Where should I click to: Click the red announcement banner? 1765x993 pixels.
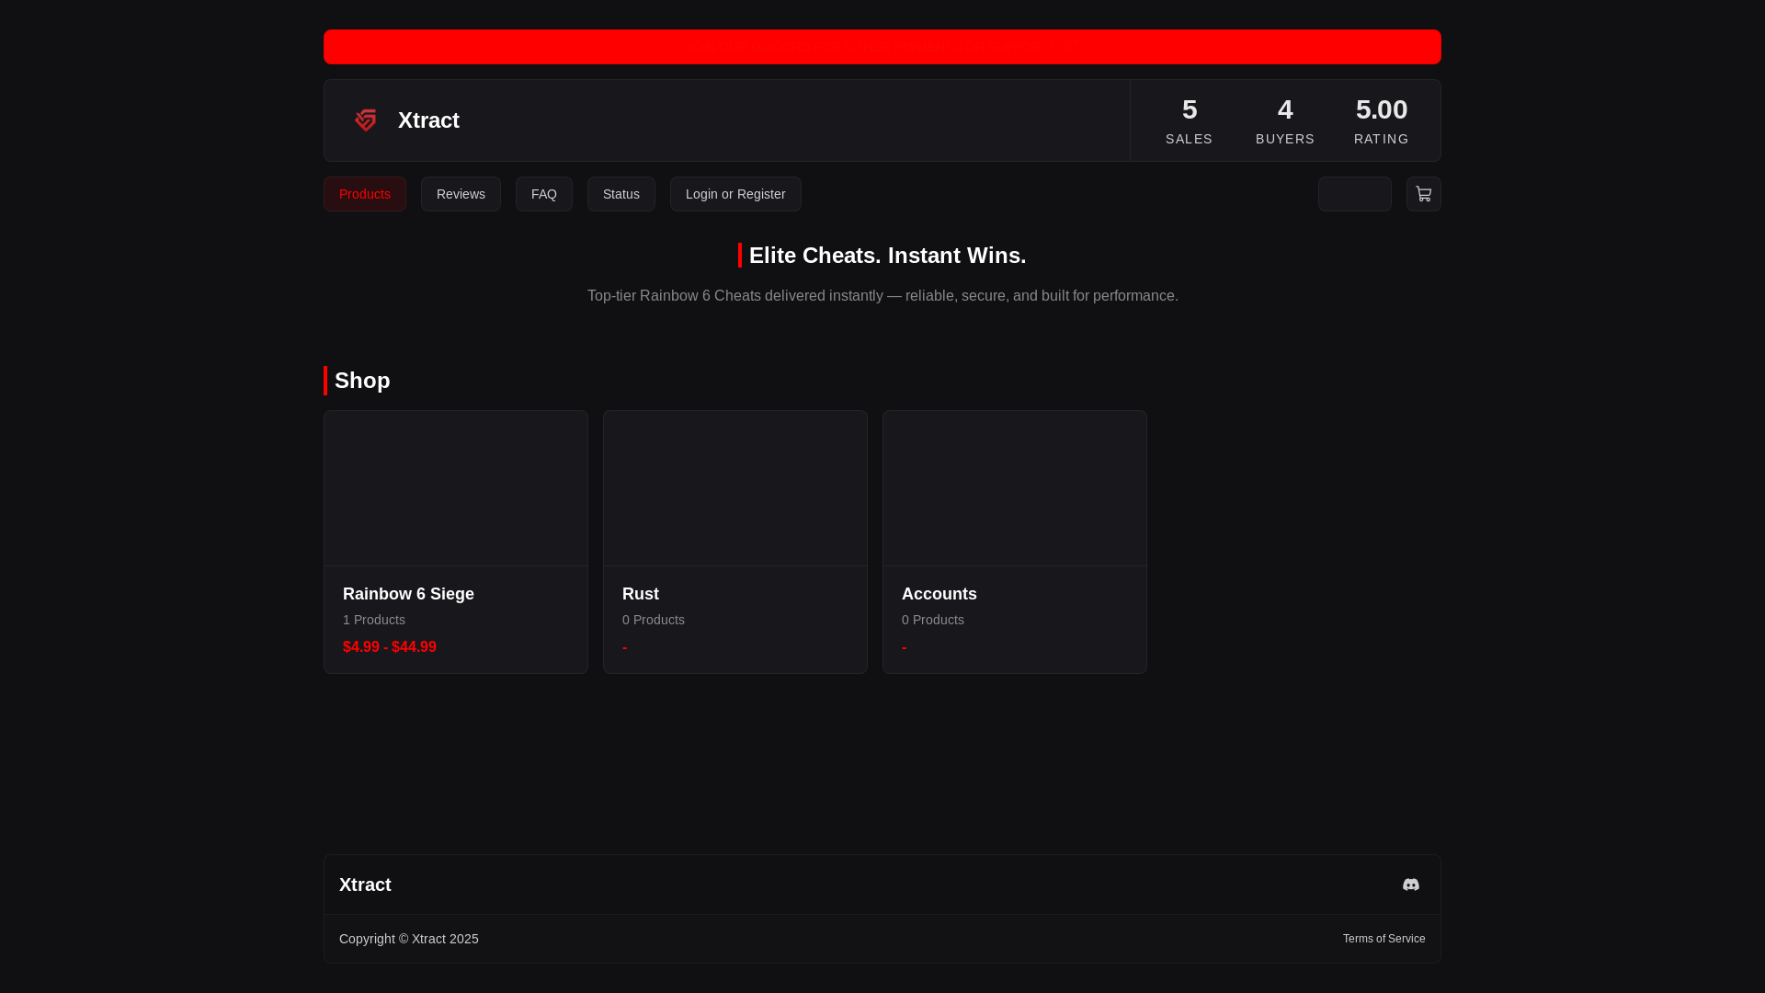[x=882, y=47]
